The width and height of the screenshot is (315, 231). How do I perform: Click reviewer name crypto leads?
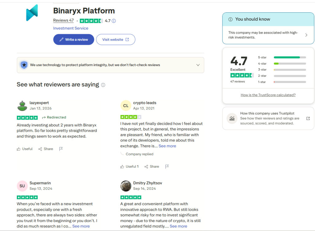145,103
